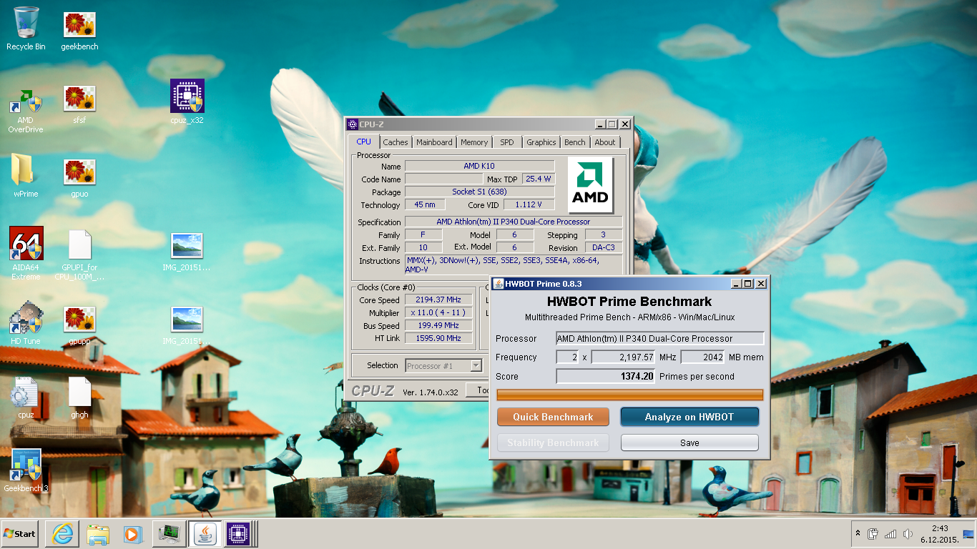Viewport: 977px width, 549px height.
Task: Open the Processor #1 selection dropdown
Action: (x=443, y=366)
